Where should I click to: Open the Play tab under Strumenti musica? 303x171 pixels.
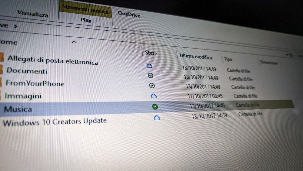(x=86, y=20)
